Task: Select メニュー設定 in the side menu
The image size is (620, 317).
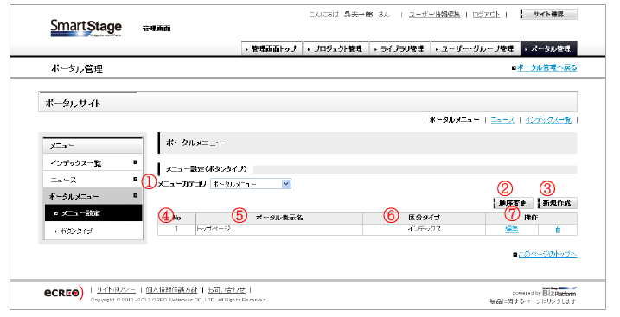Action: [93, 213]
